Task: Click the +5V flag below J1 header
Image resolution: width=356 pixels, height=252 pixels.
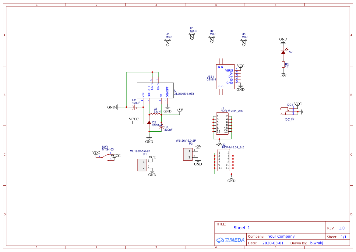Action: tap(219, 144)
